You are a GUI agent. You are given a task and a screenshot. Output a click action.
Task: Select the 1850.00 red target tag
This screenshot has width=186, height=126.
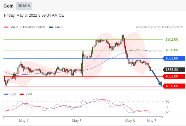174,86
